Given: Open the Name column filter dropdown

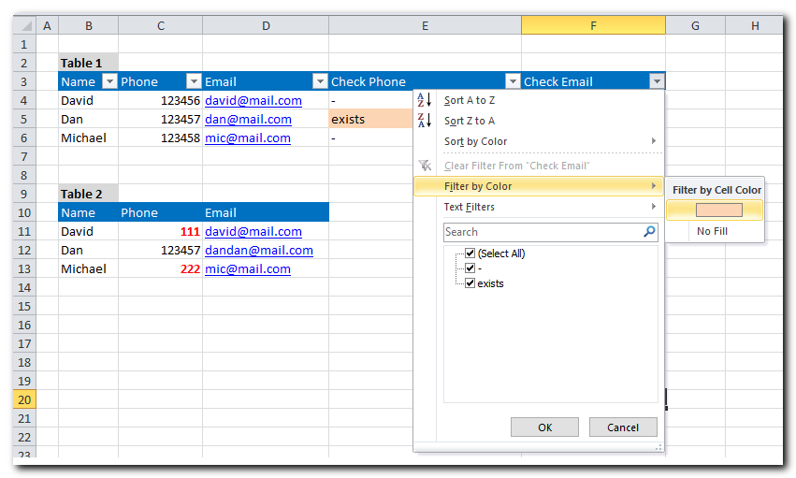Looking at the screenshot, I should point(109,81).
